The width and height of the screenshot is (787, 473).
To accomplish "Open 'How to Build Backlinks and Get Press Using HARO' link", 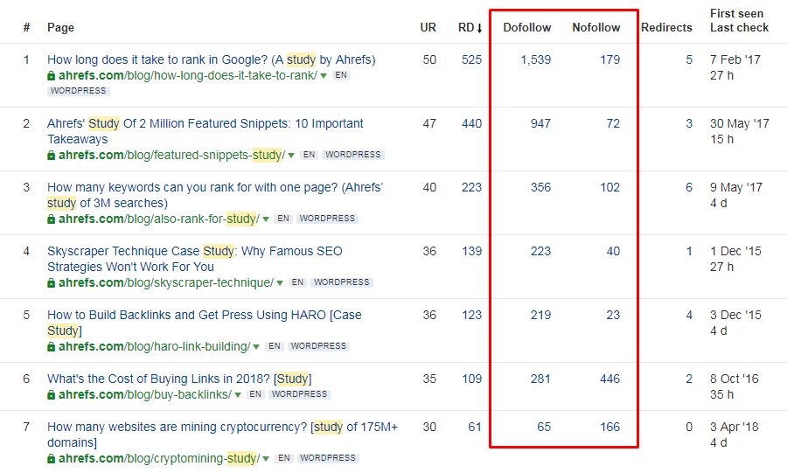I will coord(205,323).
